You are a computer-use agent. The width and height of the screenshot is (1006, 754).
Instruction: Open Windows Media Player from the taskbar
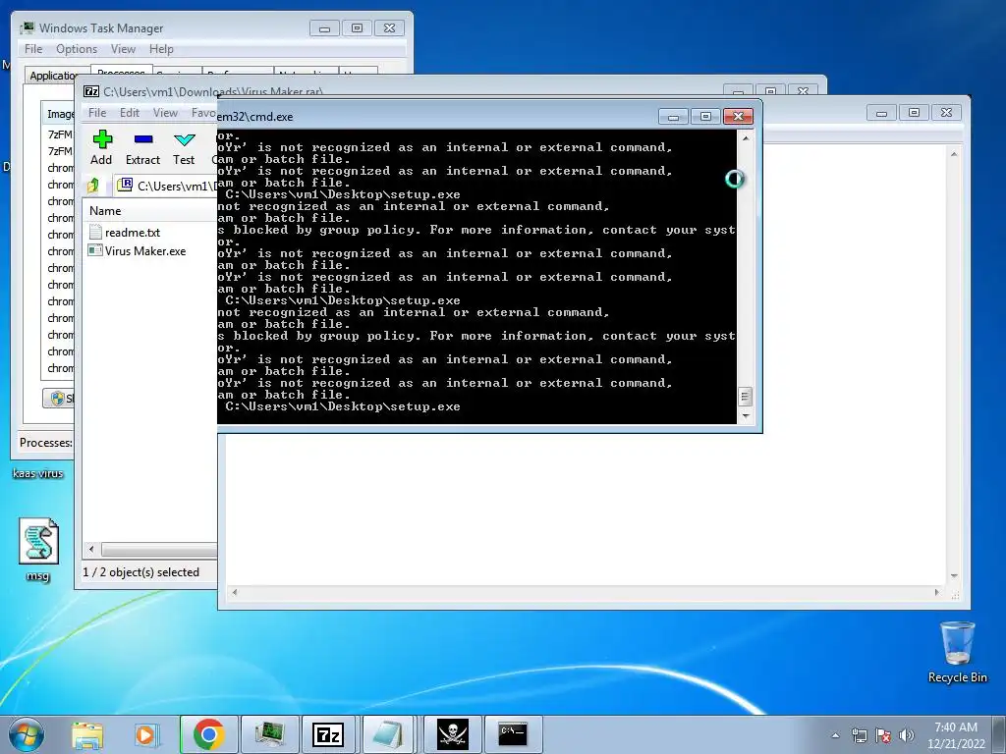[145, 735]
